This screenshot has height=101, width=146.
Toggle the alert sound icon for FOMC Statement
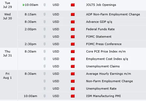tap(44, 37)
